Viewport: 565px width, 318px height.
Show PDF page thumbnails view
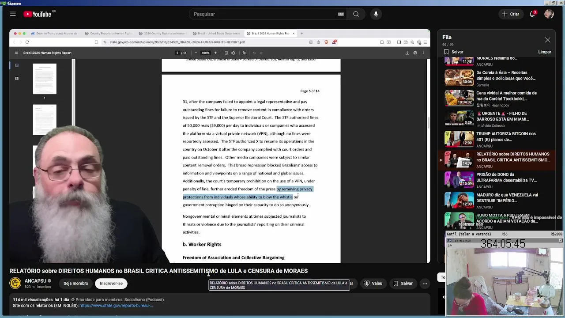click(17, 65)
